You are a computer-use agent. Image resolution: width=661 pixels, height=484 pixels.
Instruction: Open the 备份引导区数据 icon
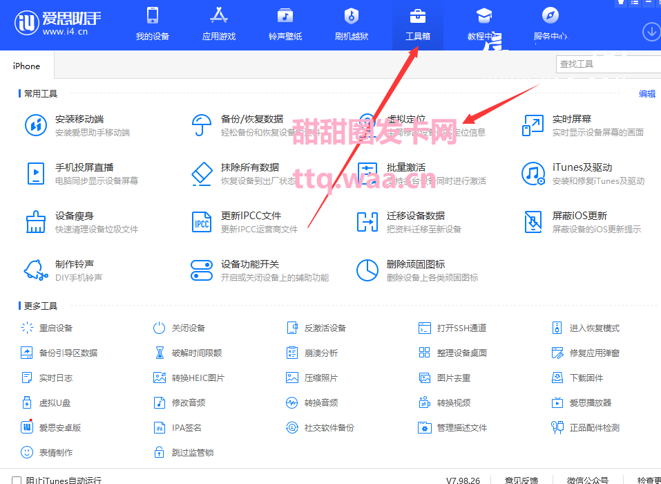tap(27, 353)
